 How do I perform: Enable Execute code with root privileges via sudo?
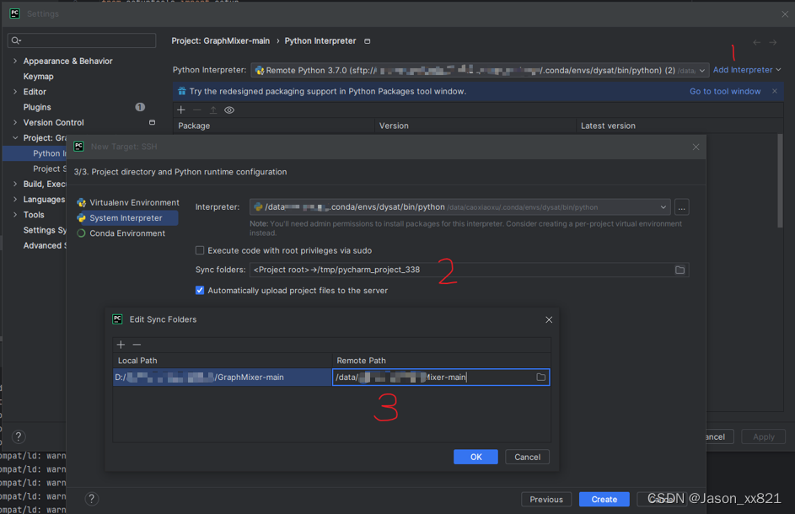[x=200, y=250]
